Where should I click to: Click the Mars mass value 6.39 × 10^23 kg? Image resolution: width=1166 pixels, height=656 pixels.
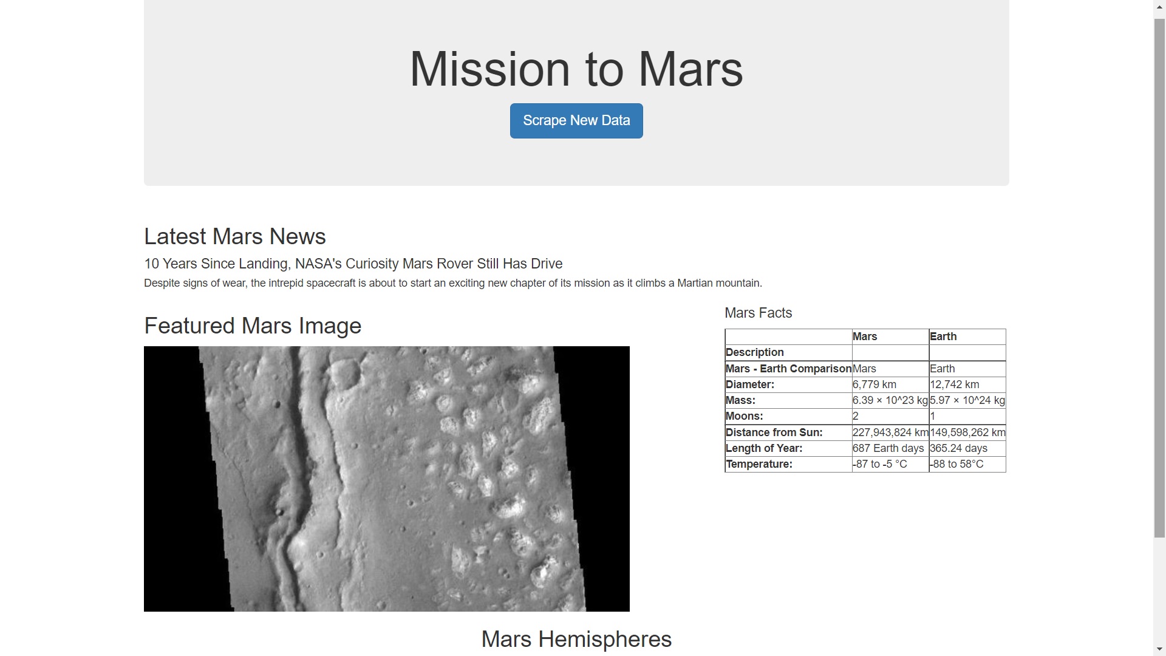(x=890, y=400)
